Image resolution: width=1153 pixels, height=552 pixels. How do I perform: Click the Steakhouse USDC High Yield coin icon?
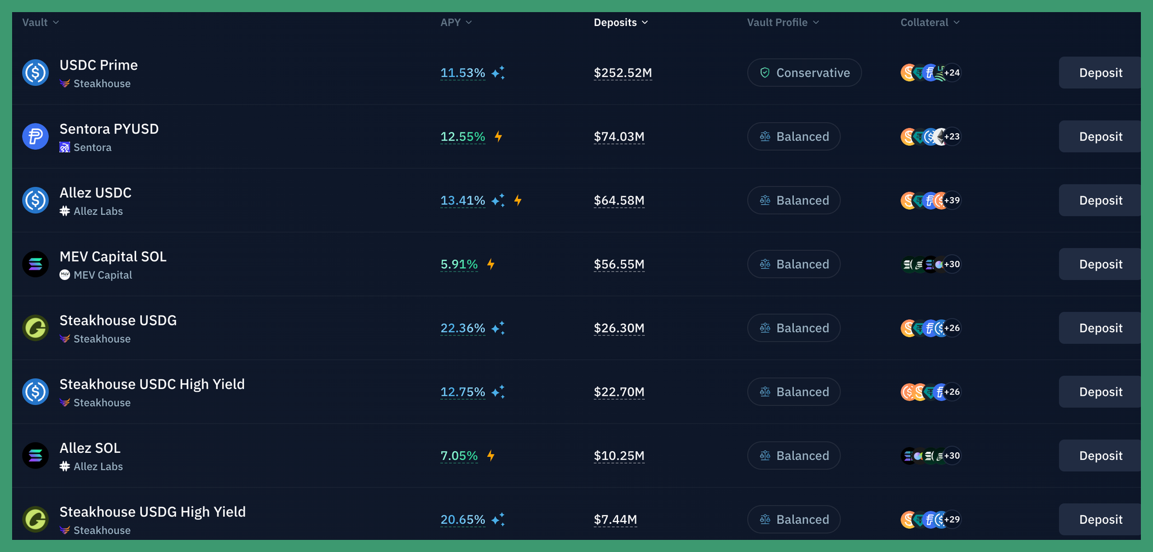(x=35, y=392)
